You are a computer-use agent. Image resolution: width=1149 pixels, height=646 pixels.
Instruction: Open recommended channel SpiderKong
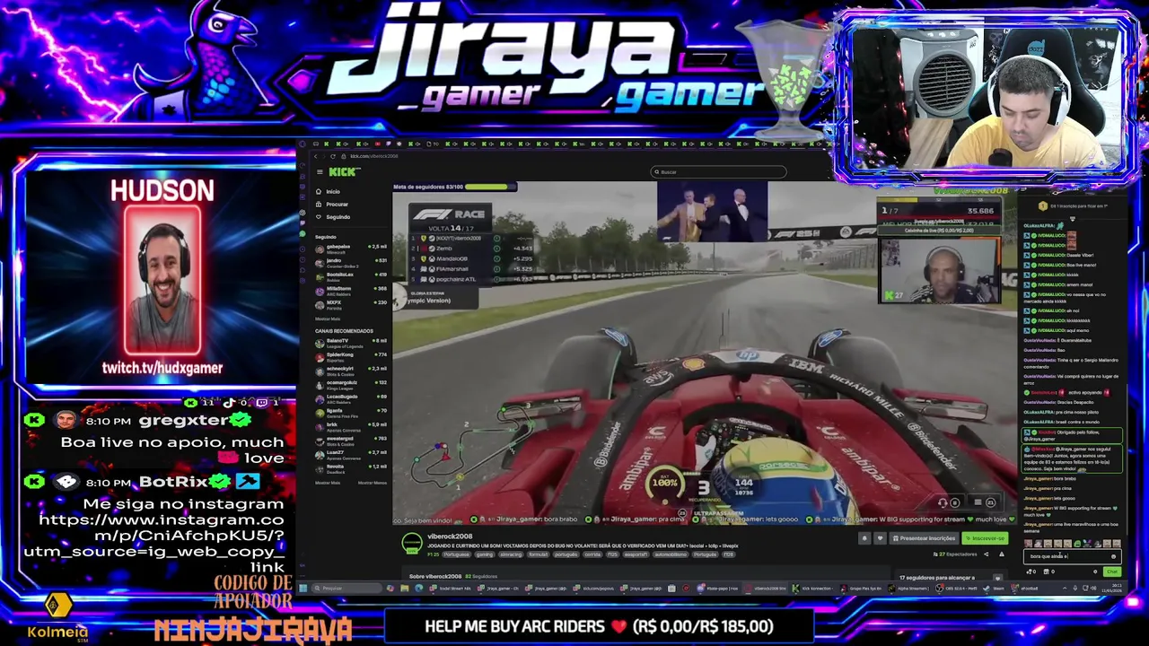[x=351, y=357]
